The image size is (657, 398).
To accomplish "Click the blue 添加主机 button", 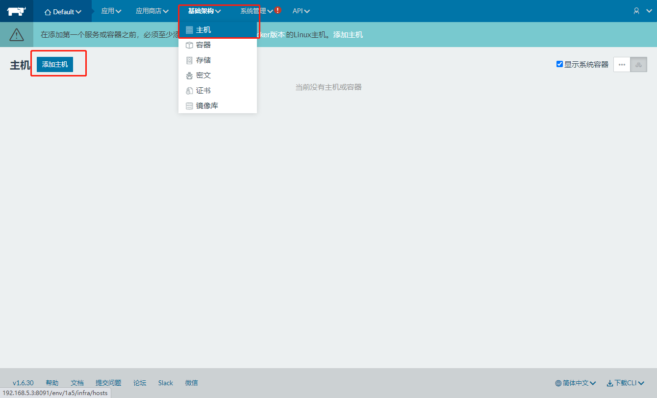I will [x=55, y=64].
